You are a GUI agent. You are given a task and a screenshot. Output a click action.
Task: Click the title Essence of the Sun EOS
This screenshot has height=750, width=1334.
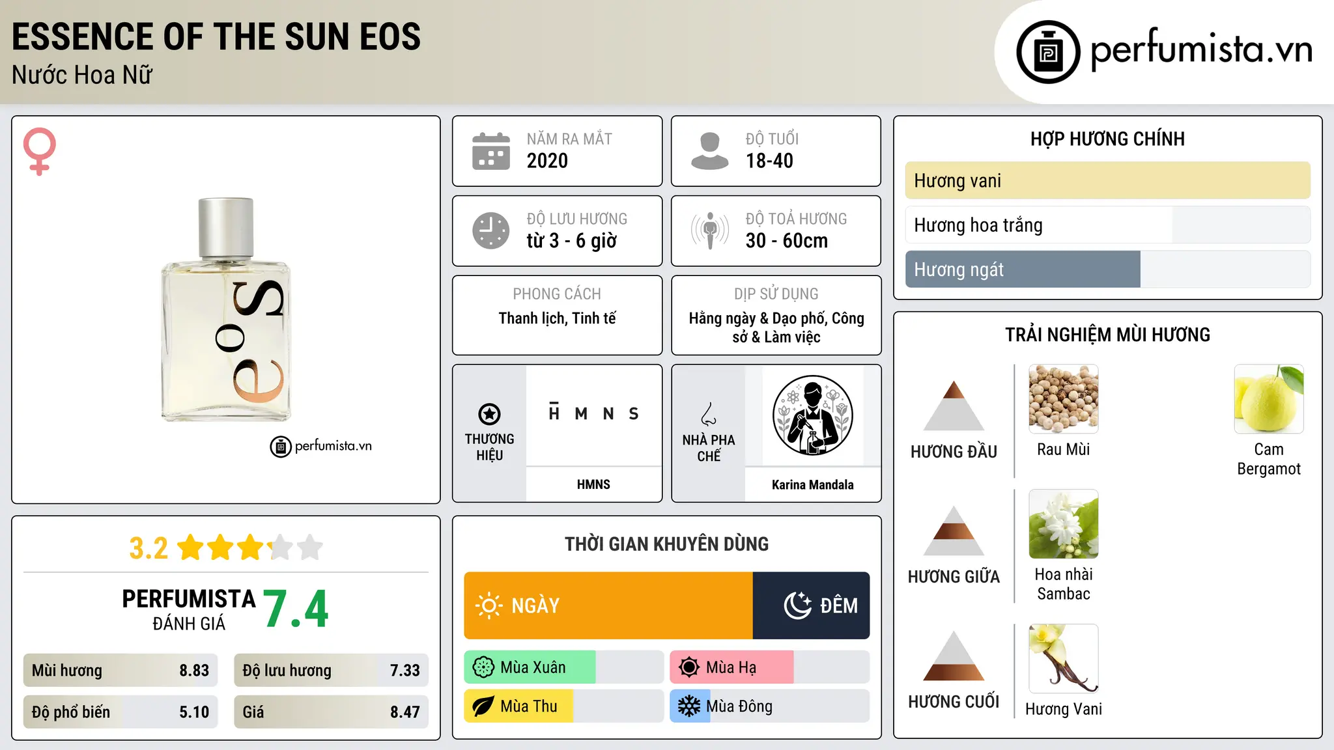tap(216, 36)
